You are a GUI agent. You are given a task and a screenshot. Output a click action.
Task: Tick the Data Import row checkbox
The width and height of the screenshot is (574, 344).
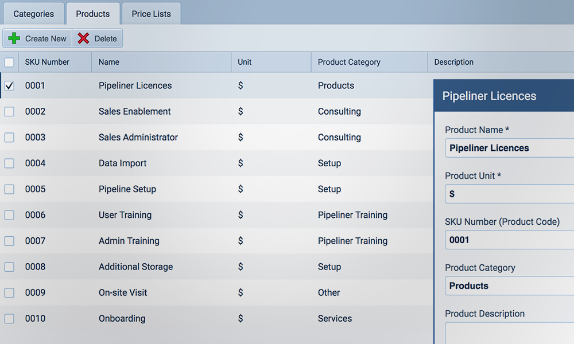click(9, 163)
